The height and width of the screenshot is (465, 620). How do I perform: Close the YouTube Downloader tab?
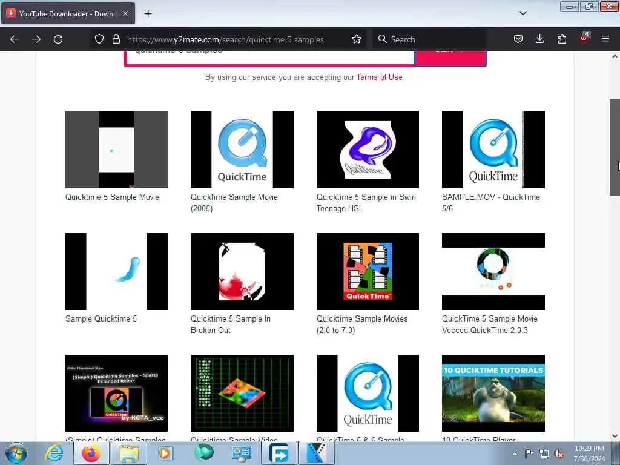tap(125, 13)
